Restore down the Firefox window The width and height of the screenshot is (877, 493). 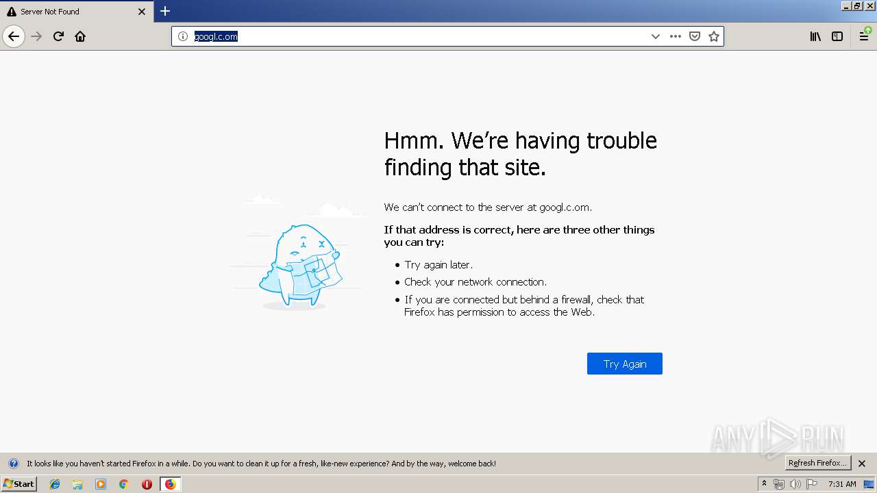(858, 5)
